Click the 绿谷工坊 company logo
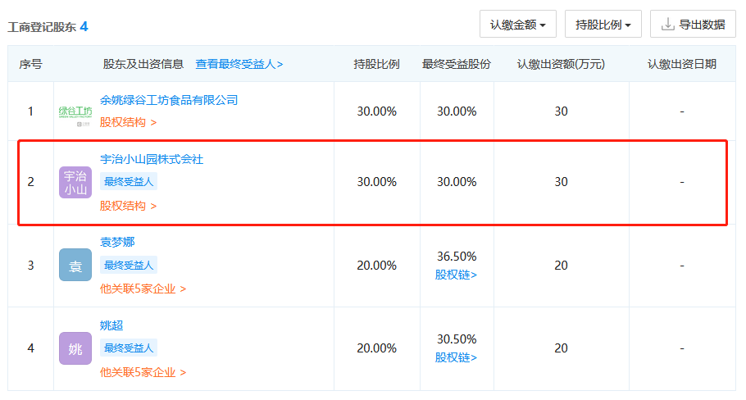This screenshot has height=400, width=746. tap(75, 115)
